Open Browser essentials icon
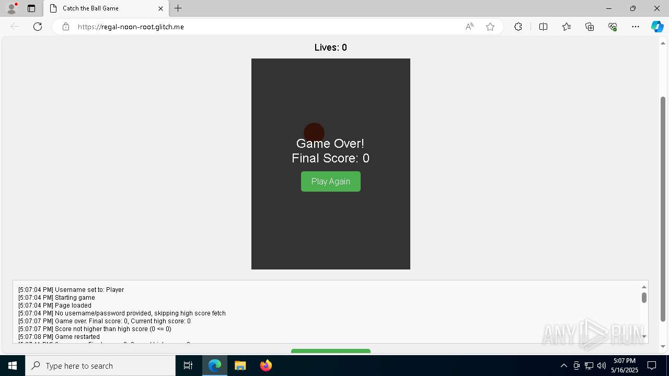Image resolution: width=669 pixels, height=376 pixels. click(x=613, y=27)
